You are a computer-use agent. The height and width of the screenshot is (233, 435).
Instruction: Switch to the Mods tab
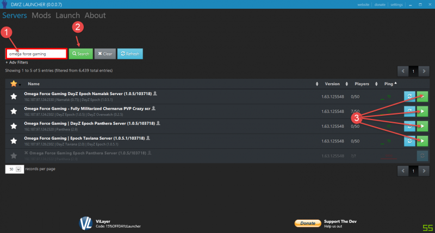coord(41,15)
